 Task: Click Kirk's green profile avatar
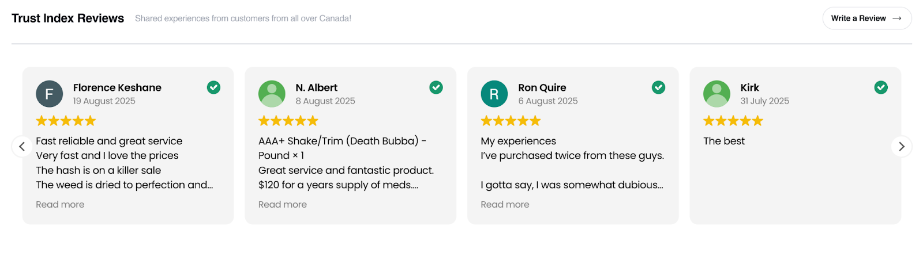coord(716,94)
